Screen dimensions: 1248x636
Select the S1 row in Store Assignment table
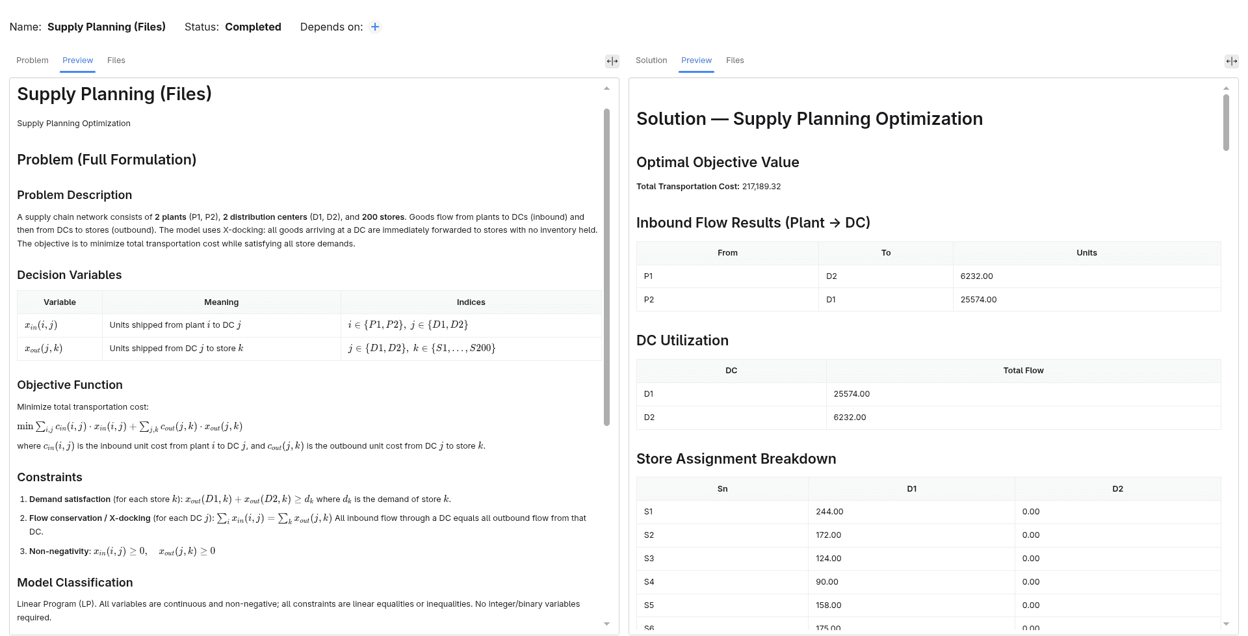(x=928, y=512)
